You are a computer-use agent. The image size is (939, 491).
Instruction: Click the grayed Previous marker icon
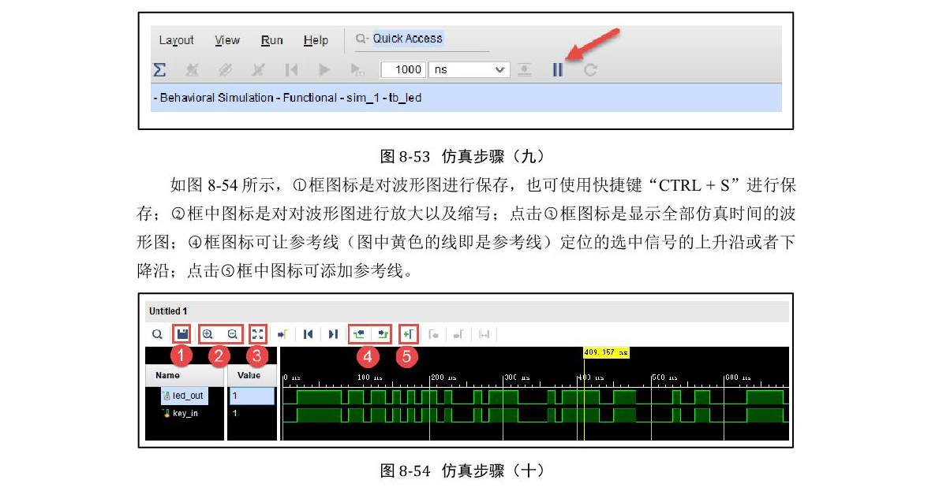pyautogui.click(x=433, y=334)
